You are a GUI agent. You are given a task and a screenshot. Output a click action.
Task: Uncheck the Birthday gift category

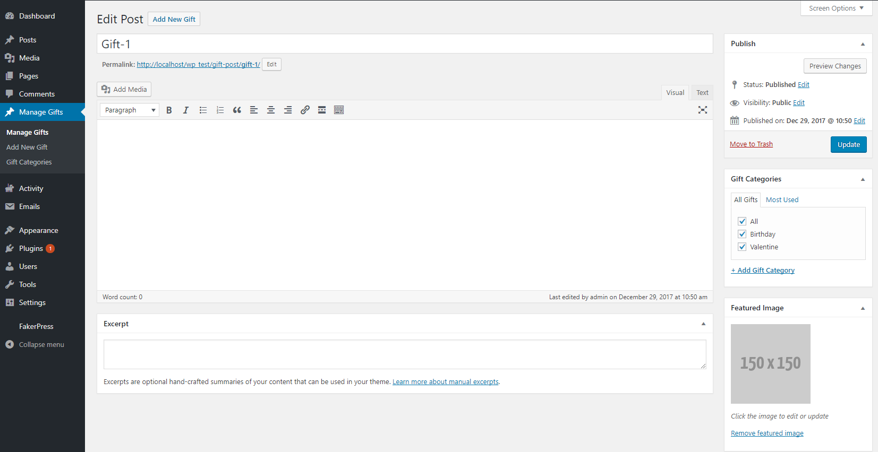coord(742,234)
